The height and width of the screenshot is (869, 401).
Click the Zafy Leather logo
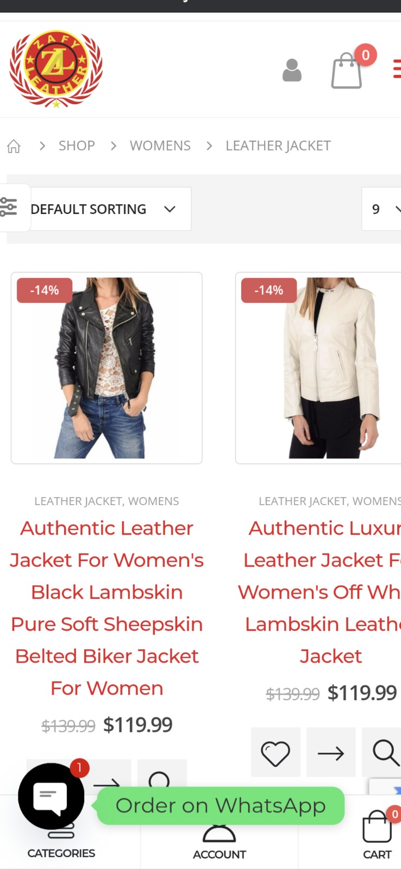(56, 69)
